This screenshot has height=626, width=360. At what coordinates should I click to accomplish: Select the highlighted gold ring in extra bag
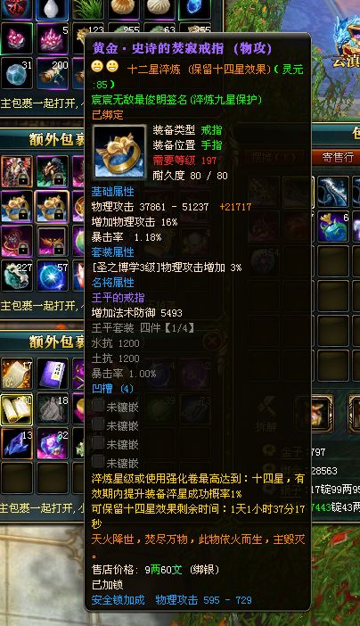[x=52, y=206]
